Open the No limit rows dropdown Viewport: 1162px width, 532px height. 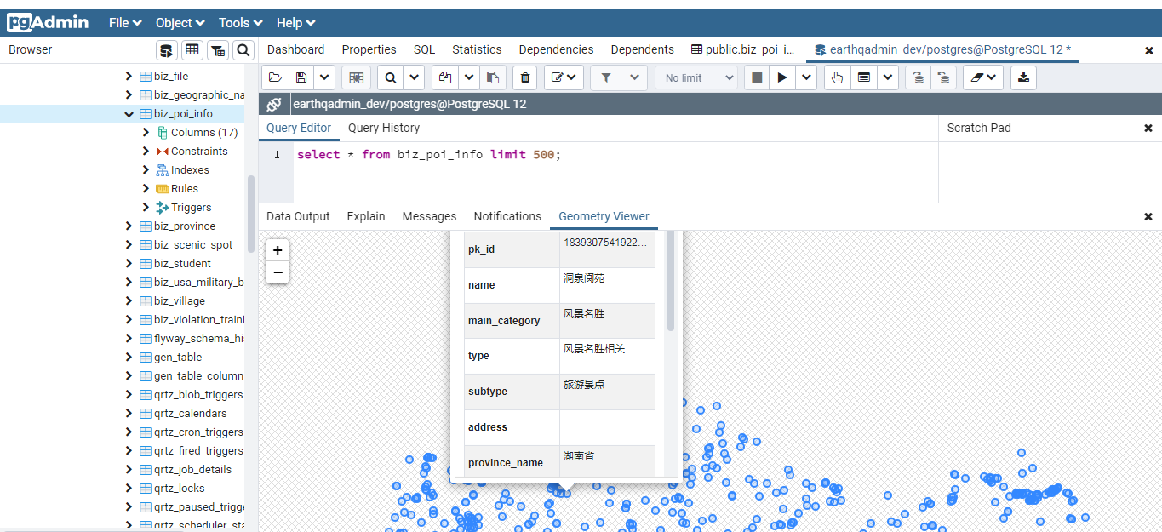695,77
